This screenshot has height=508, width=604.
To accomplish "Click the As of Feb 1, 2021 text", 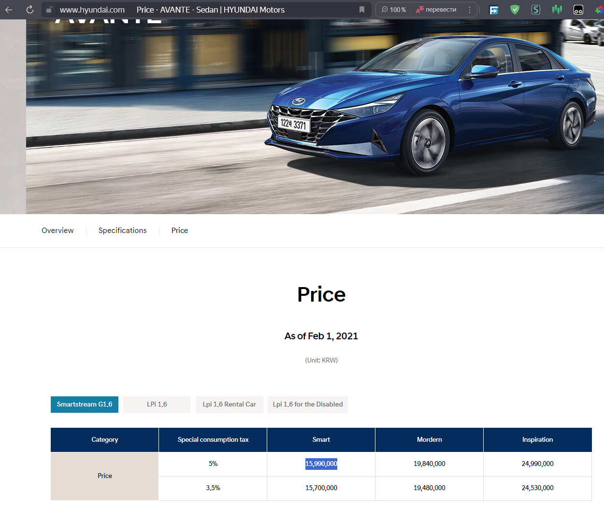I will 321,336.
